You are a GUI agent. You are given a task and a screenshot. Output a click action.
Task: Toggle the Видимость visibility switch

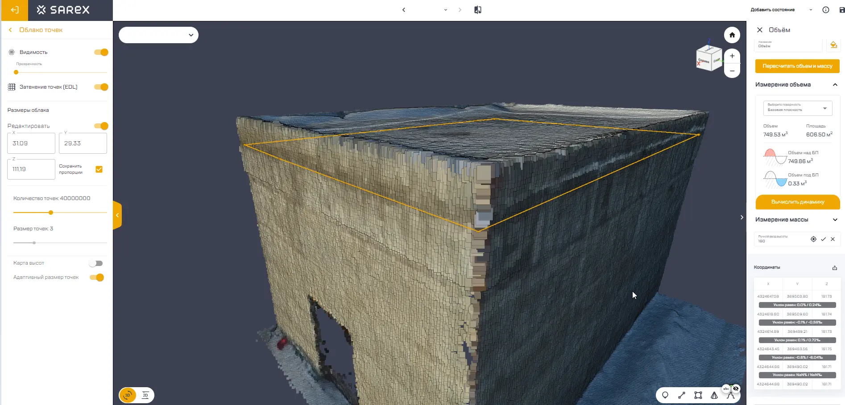[x=101, y=52]
